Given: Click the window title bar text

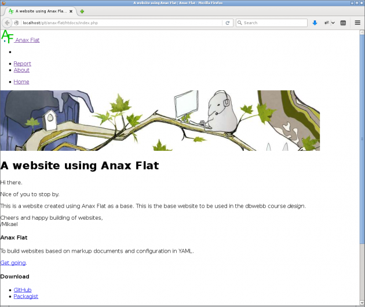Looking at the screenshot, I should (178, 3).
